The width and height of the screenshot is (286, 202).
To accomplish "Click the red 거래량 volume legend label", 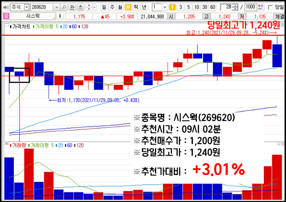I will click(x=18, y=146).
